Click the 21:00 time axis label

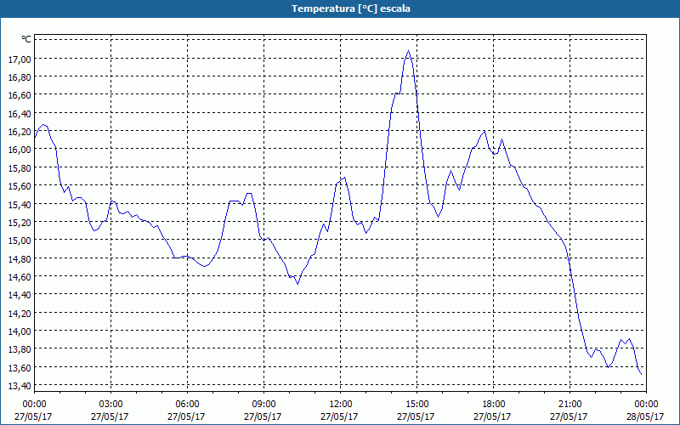569,405
